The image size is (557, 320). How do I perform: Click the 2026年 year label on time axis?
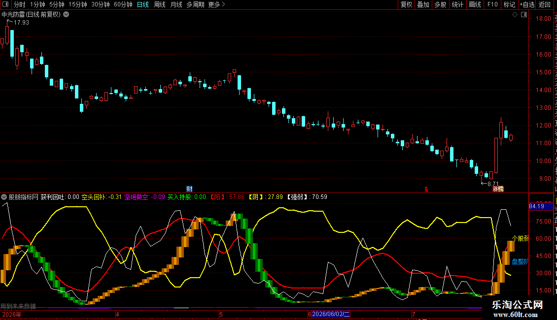pos(12,314)
